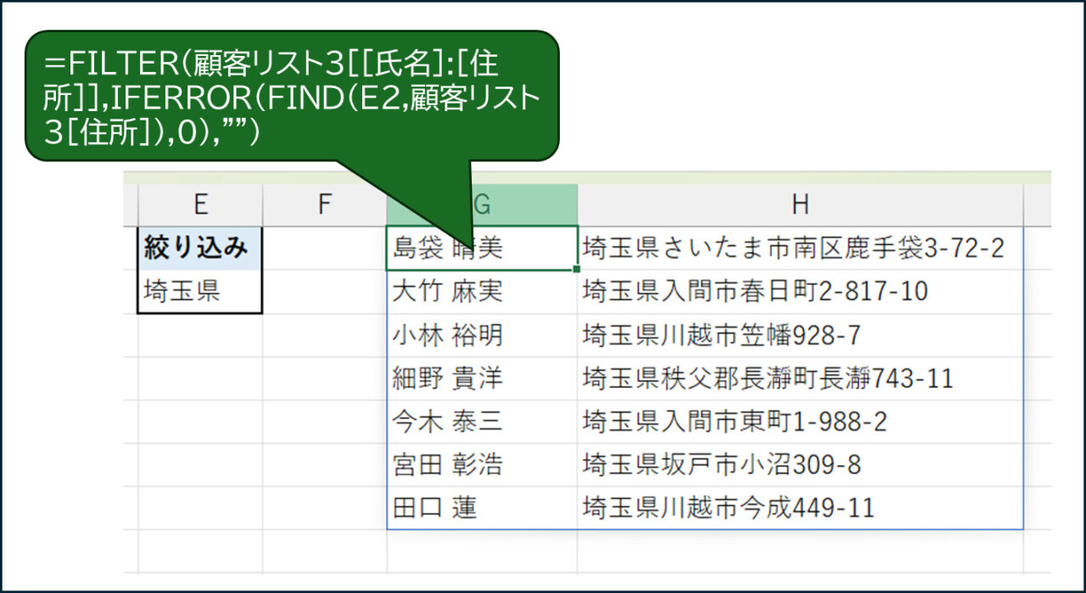Select the cell with name 田口 蓮
This screenshot has width=1086, height=593.
pos(482,508)
